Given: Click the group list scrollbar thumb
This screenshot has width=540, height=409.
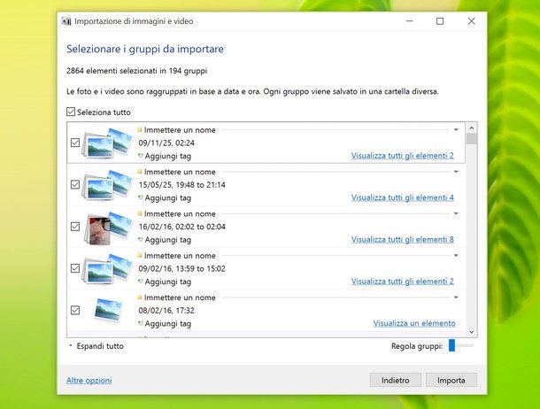Looking at the screenshot, I should pyautogui.click(x=472, y=139).
